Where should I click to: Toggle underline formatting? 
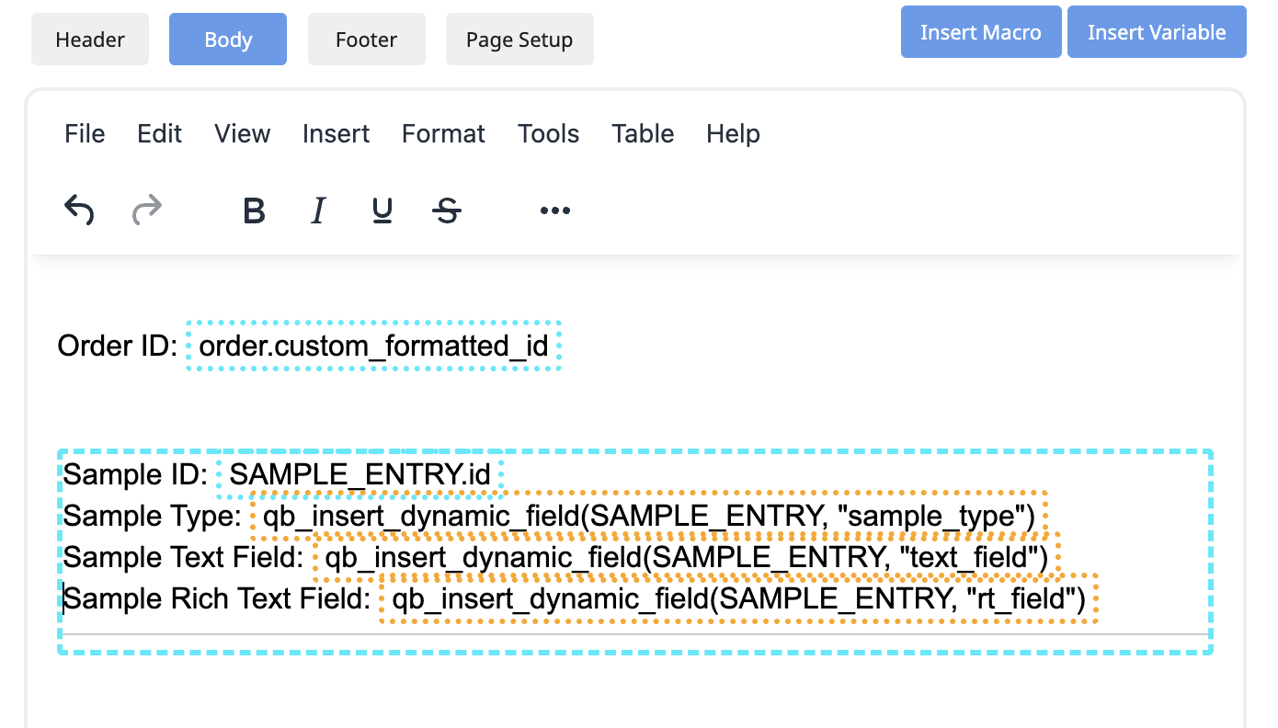pos(382,210)
